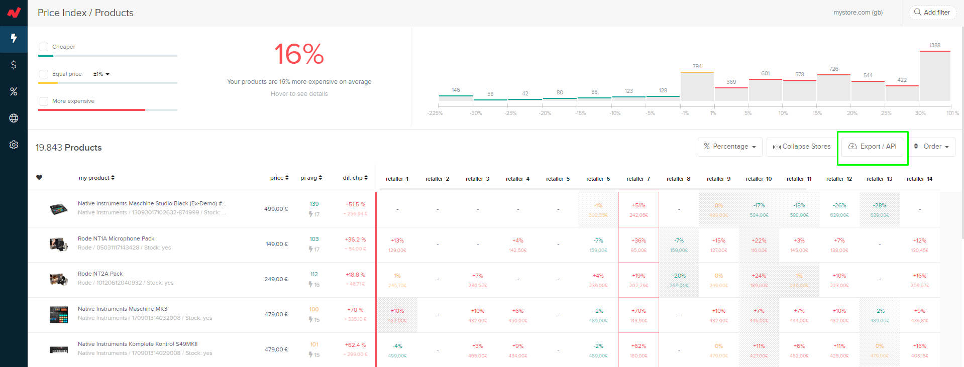Click the horizontal scrollbar under retailer headers
This screenshot has width=964, height=367.
pos(594,189)
